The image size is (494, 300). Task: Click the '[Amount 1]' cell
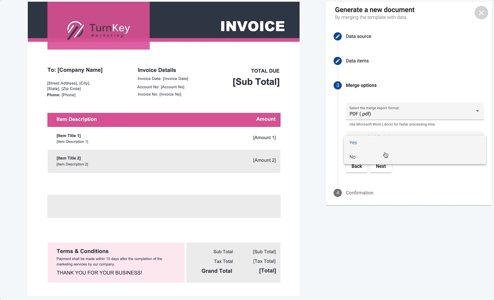tap(264, 138)
